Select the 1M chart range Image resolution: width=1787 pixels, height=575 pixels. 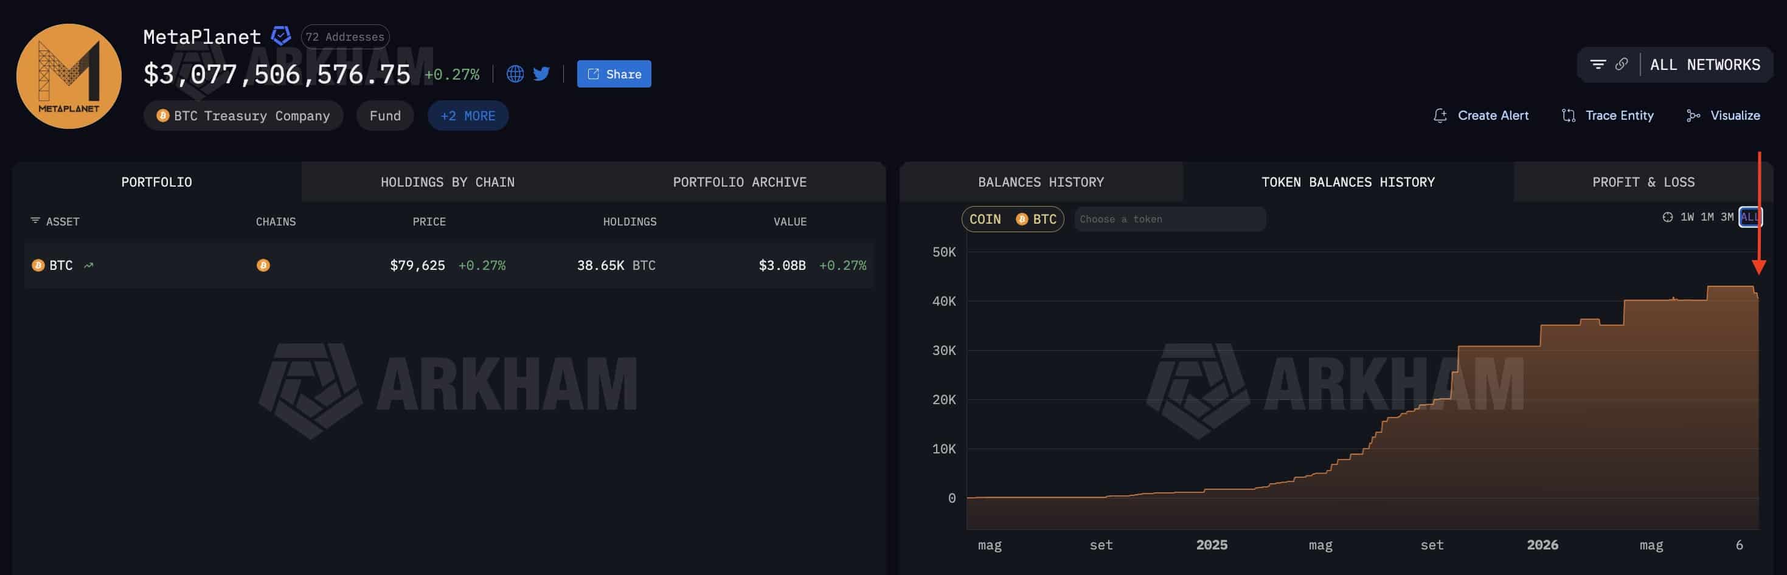pyautogui.click(x=1707, y=217)
